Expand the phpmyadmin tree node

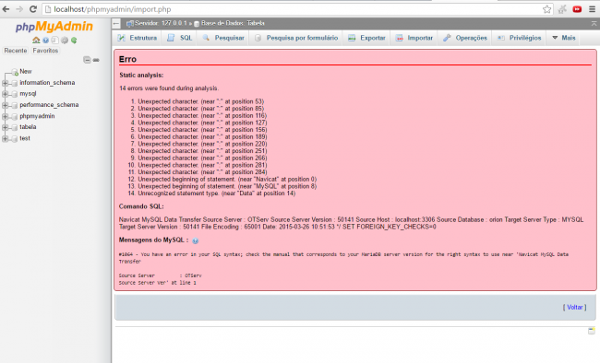(x=5, y=116)
